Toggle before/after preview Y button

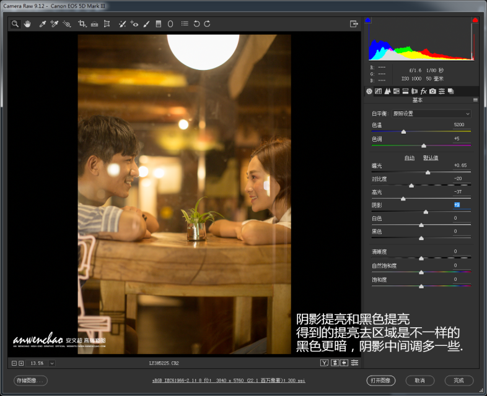coord(324,363)
